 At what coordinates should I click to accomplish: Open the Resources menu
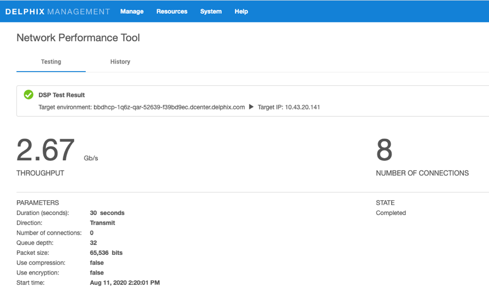point(172,11)
